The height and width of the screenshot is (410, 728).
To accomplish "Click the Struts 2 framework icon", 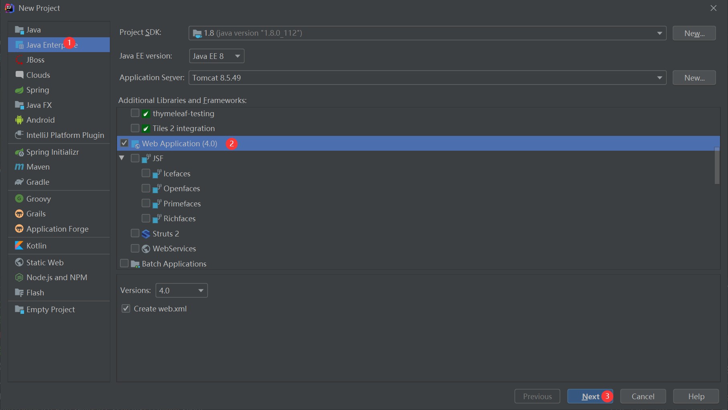I will [x=146, y=234].
